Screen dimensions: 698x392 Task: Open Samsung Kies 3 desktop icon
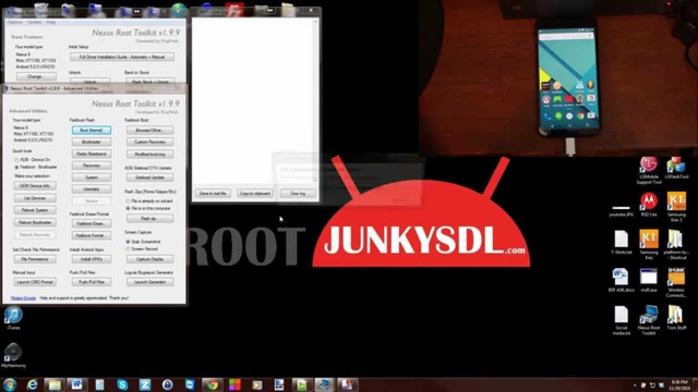click(x=676, y=207)
